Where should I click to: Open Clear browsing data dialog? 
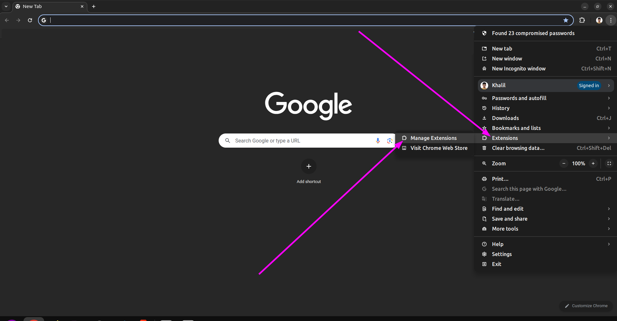546,148
